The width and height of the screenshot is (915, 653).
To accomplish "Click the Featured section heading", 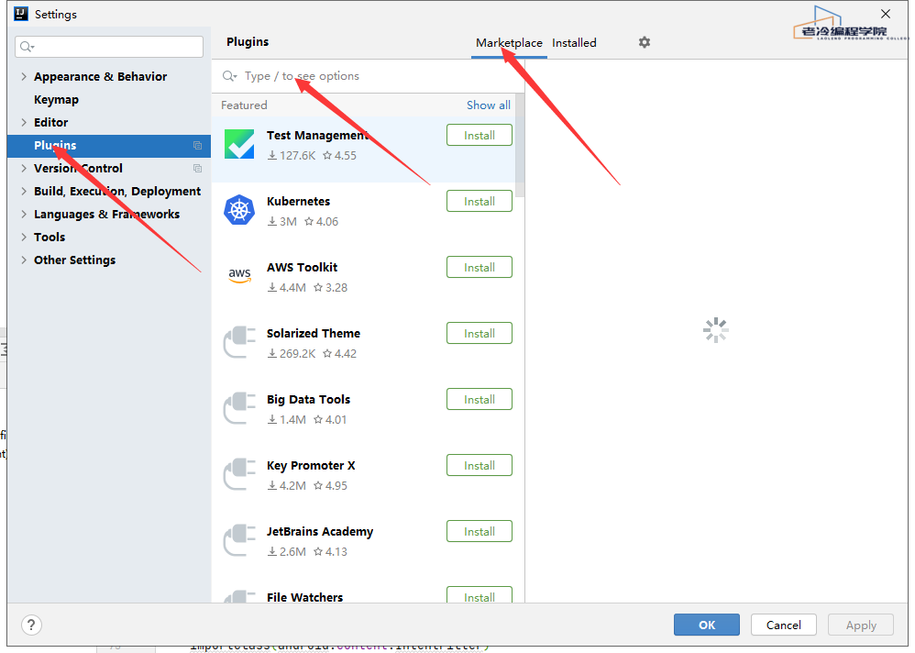I will (x=244, y=105).
